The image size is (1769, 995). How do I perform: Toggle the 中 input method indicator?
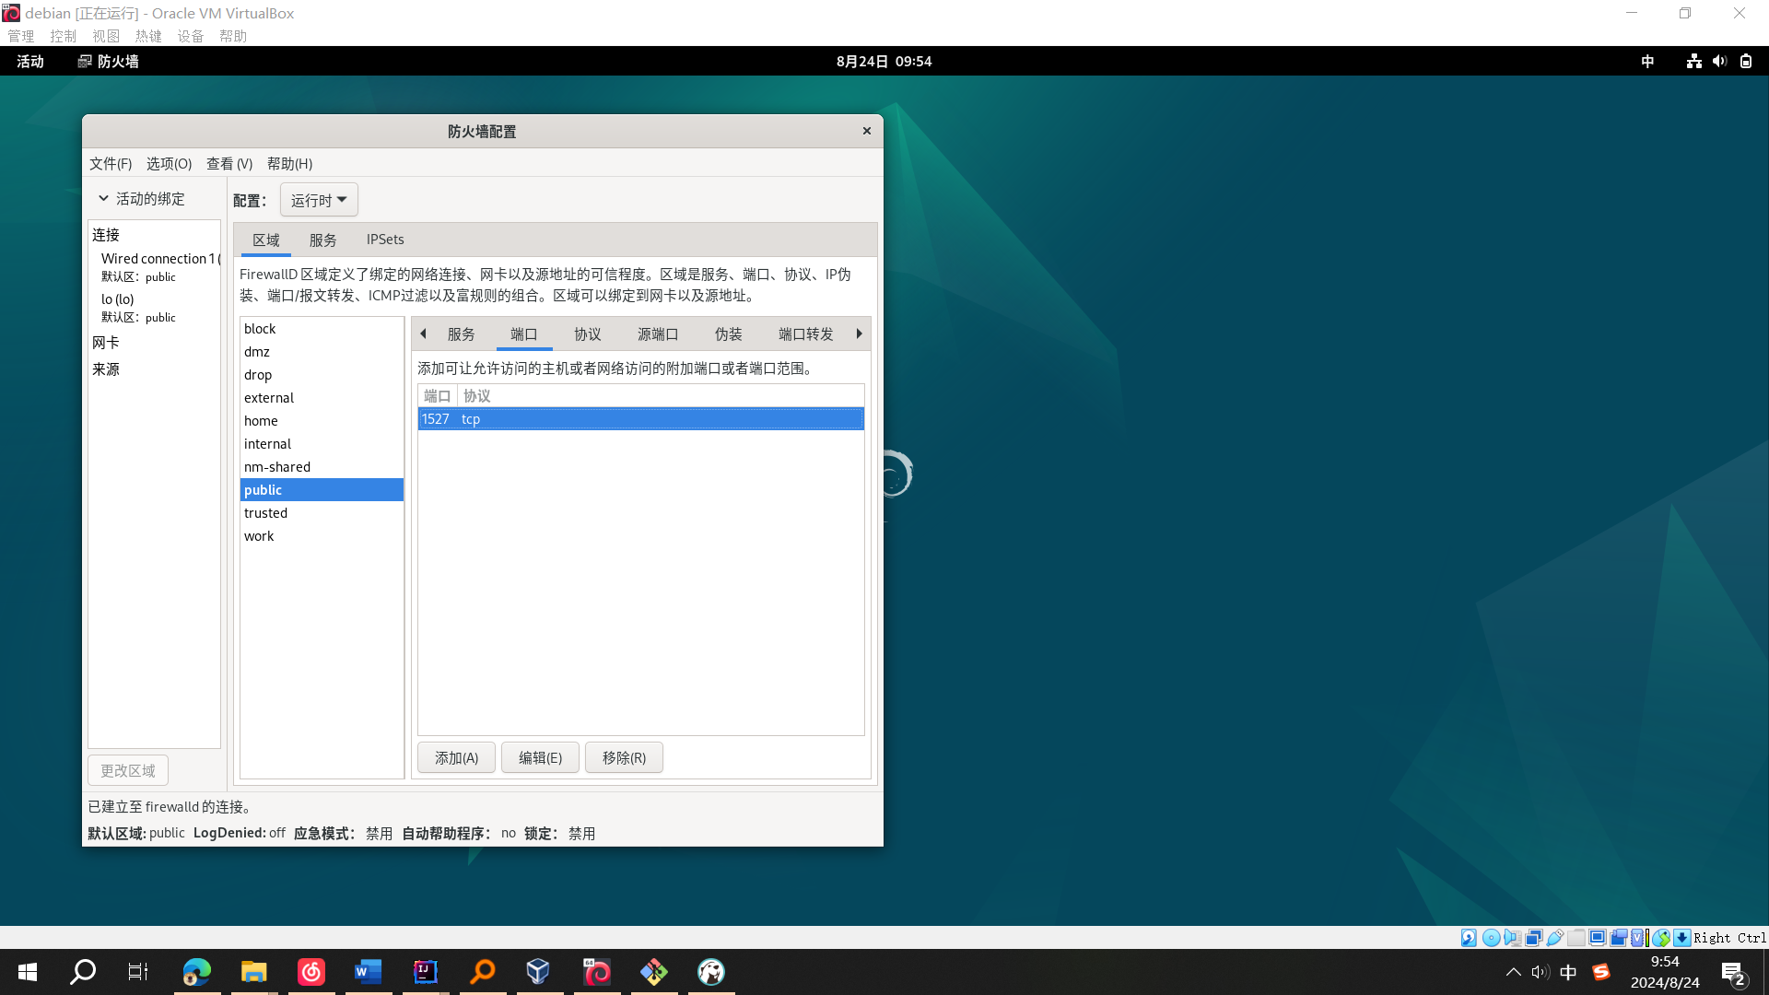pyautogui.click(x=1647, y=62)
